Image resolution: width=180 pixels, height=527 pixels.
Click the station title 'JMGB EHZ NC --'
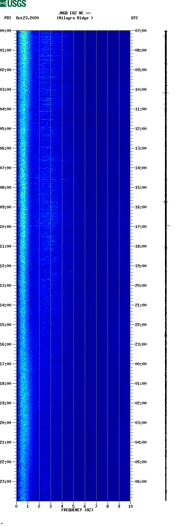(75, 13)
